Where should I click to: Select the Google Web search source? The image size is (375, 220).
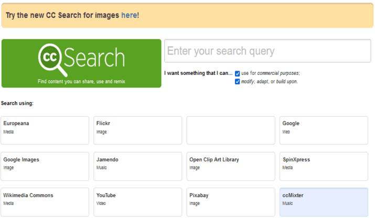[x=324, y=130]
